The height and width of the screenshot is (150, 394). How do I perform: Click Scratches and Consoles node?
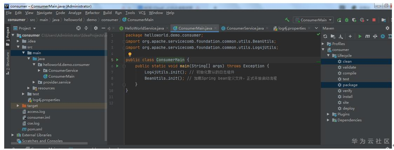pyautogui.click(x=40, y=141)
